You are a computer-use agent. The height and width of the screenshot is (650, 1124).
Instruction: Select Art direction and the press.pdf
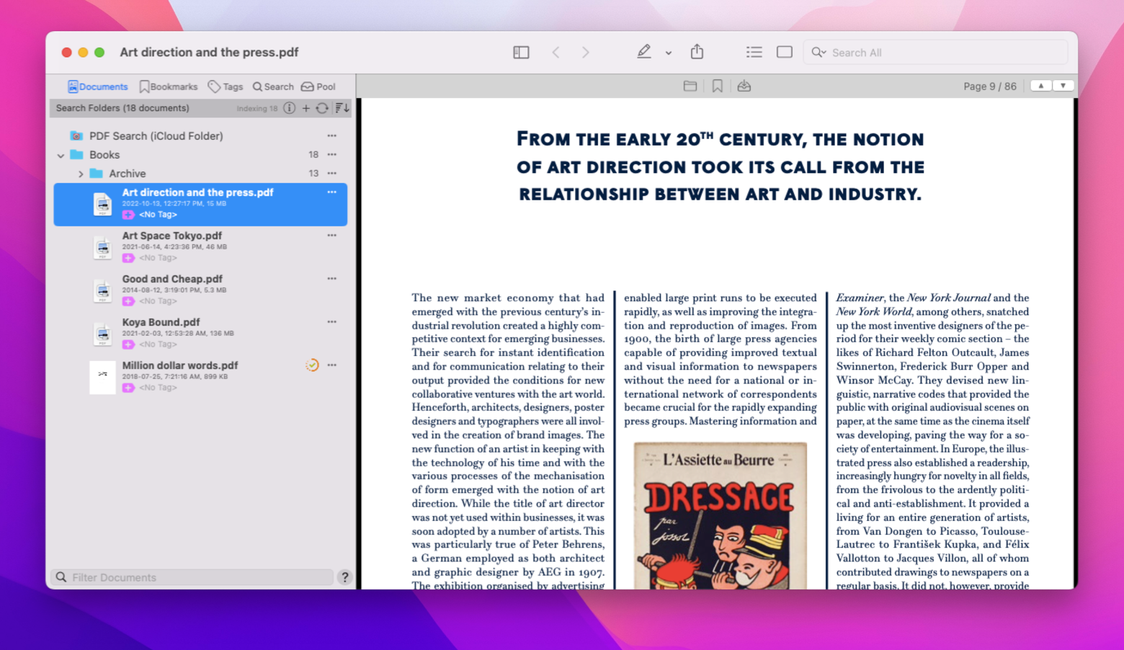[200, 204]
